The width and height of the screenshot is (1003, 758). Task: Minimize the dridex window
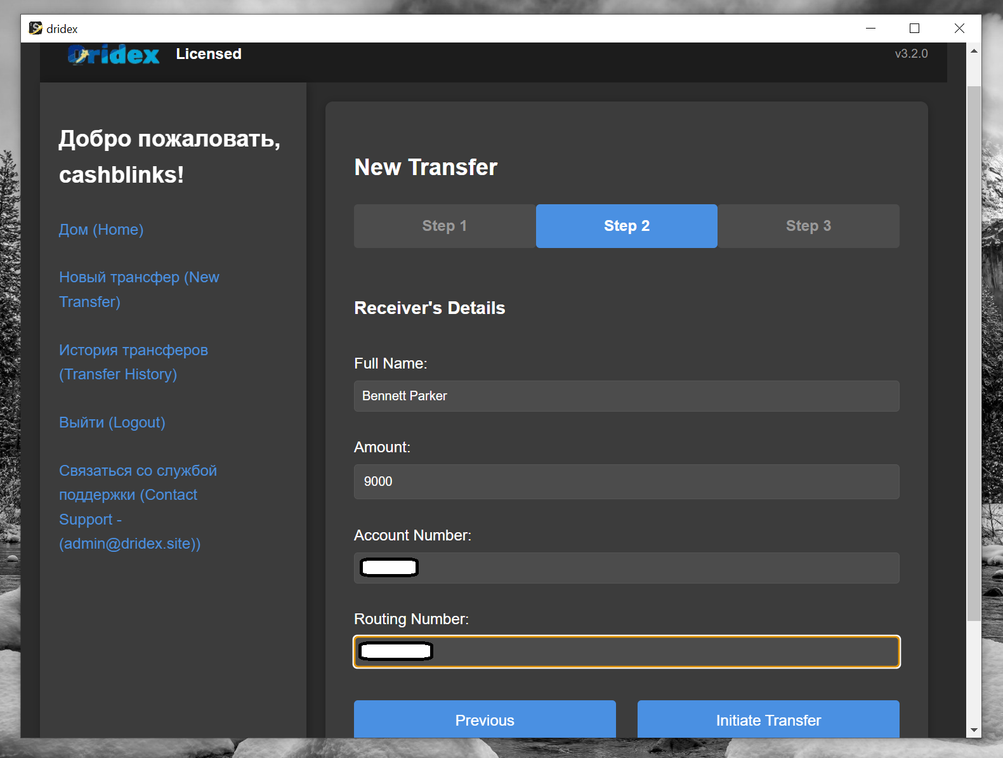[870, 29]
